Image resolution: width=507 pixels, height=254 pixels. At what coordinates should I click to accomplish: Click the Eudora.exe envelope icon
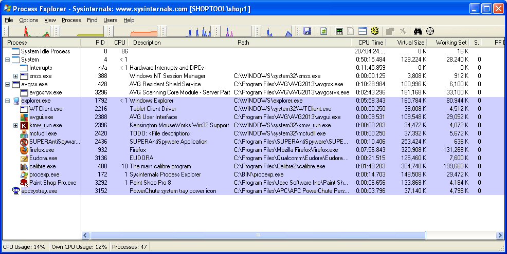click(x=24, y=158)
